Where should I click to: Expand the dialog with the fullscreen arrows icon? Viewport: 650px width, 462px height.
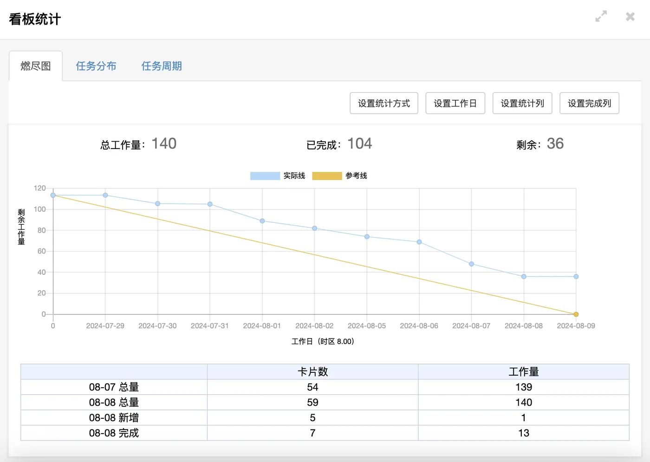[x=601, y=16]
